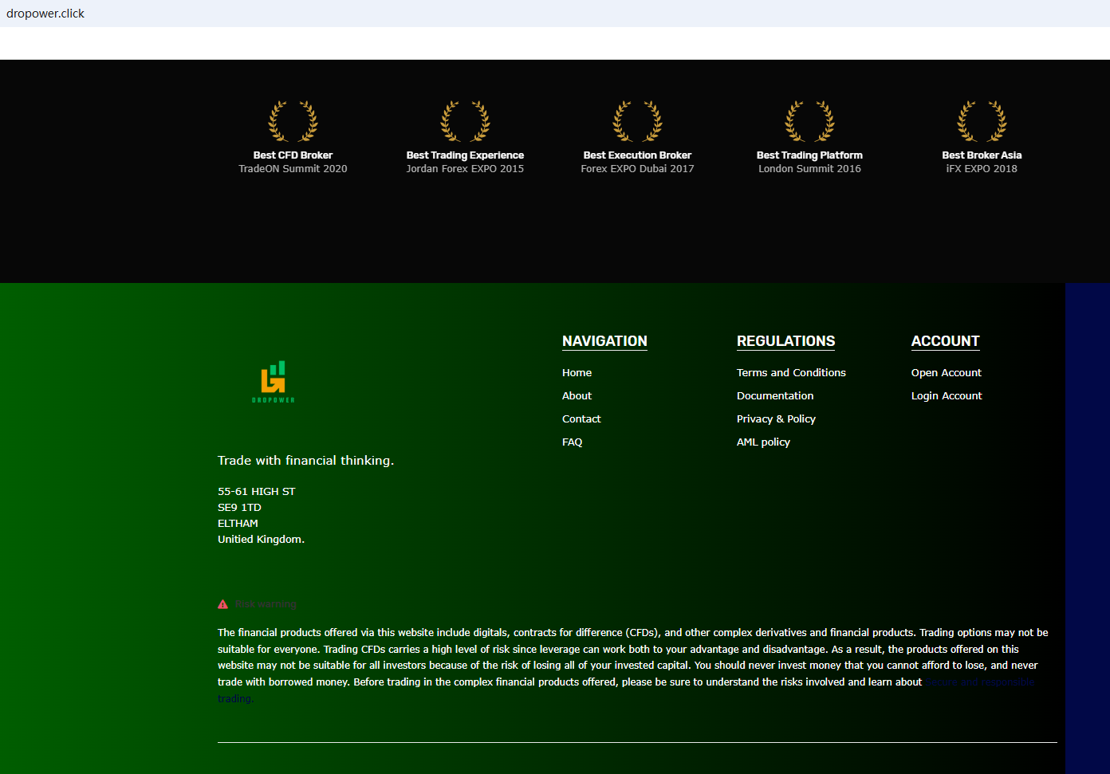
Task: Click the Best CFD Broker award title
Action: click(293, 155)
